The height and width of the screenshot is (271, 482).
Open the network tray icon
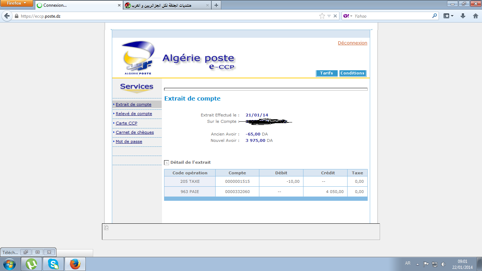[435, 264]
